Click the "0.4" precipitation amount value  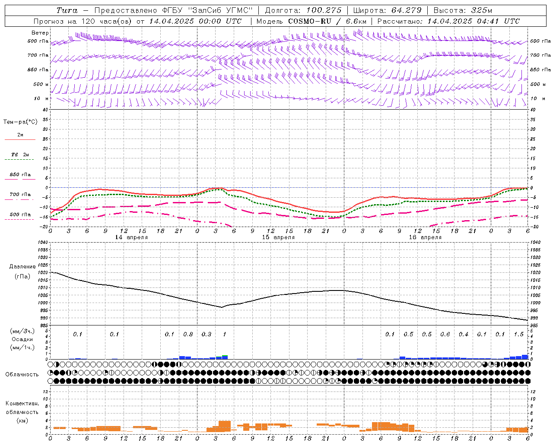(x=464, y=335)
